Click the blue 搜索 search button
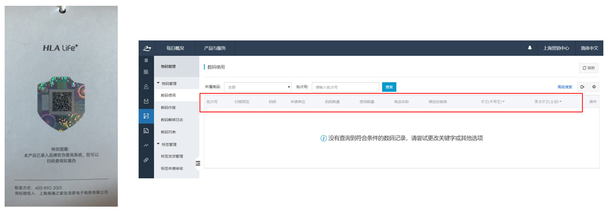Screen dimensions: 608x213 (x=389, y=87)
